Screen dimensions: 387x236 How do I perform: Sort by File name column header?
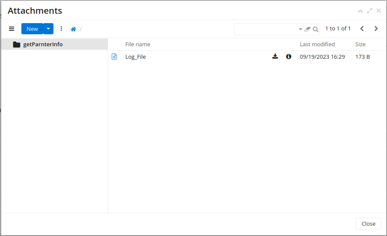138,44
